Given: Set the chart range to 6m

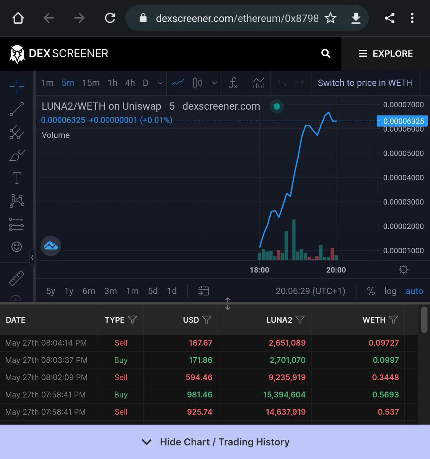Looking at the screenshot, I should click(x=89, y=291).
